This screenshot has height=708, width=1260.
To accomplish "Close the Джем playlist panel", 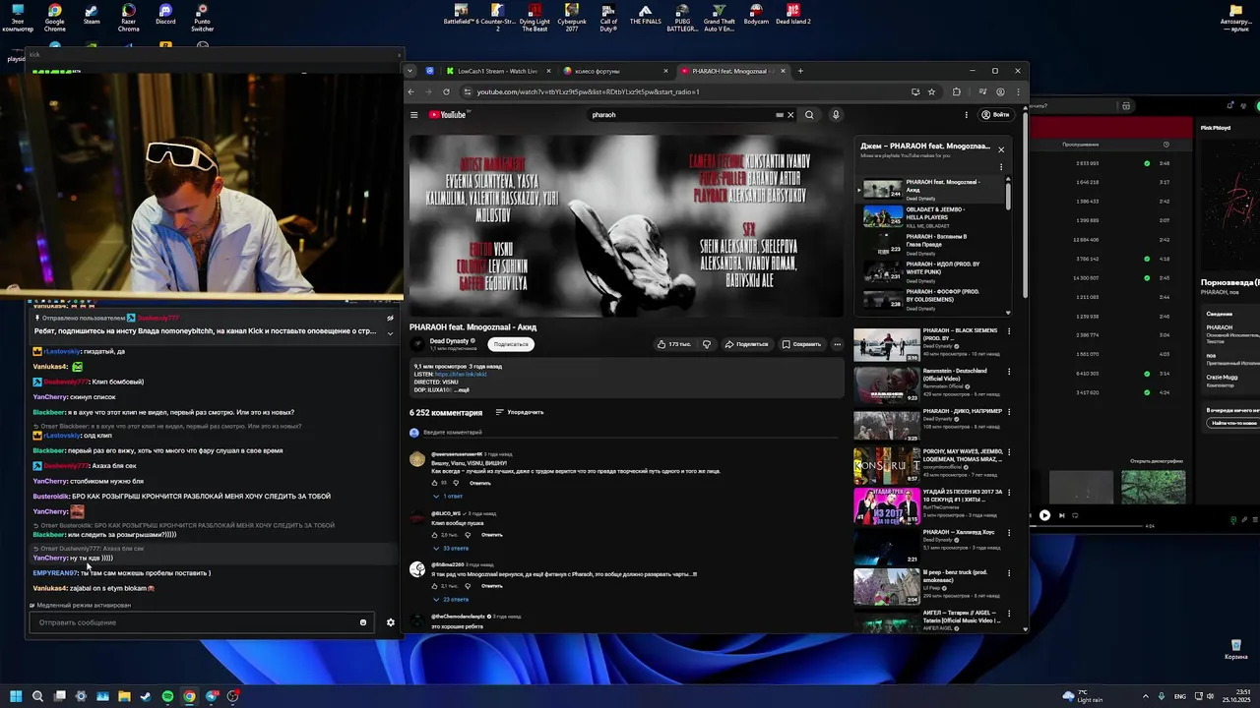I will click(x=1001, y=149).
